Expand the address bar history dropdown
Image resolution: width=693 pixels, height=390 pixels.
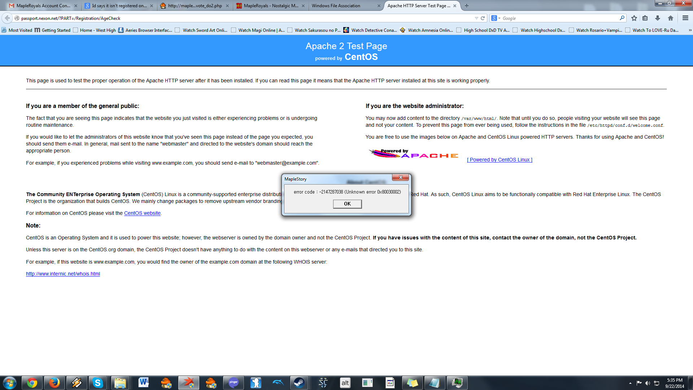[476, 18]
